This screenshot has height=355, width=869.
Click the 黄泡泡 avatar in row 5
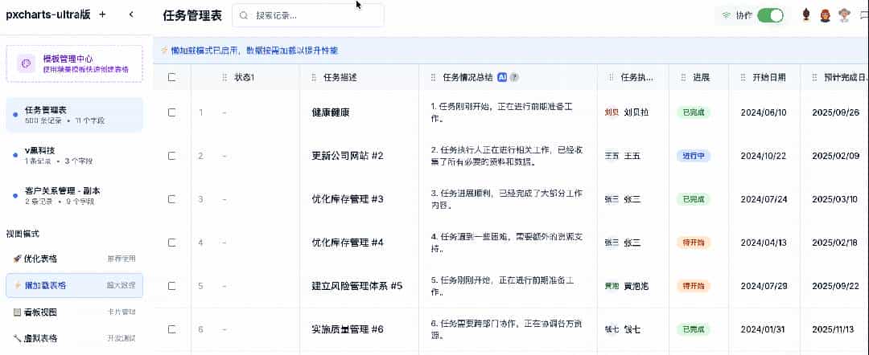(612, 286)
